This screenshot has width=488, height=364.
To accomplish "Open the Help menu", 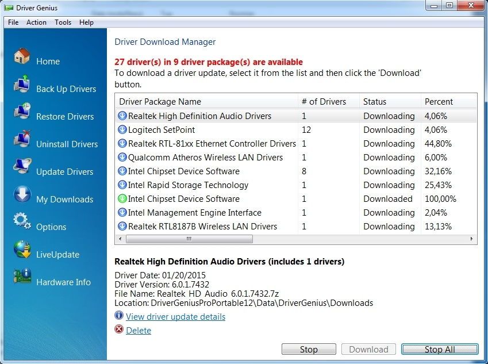I will (x=86, y=22).
